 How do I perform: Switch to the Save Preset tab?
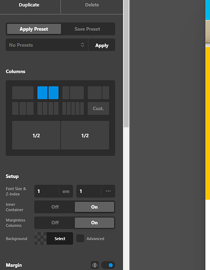(87, 29)
